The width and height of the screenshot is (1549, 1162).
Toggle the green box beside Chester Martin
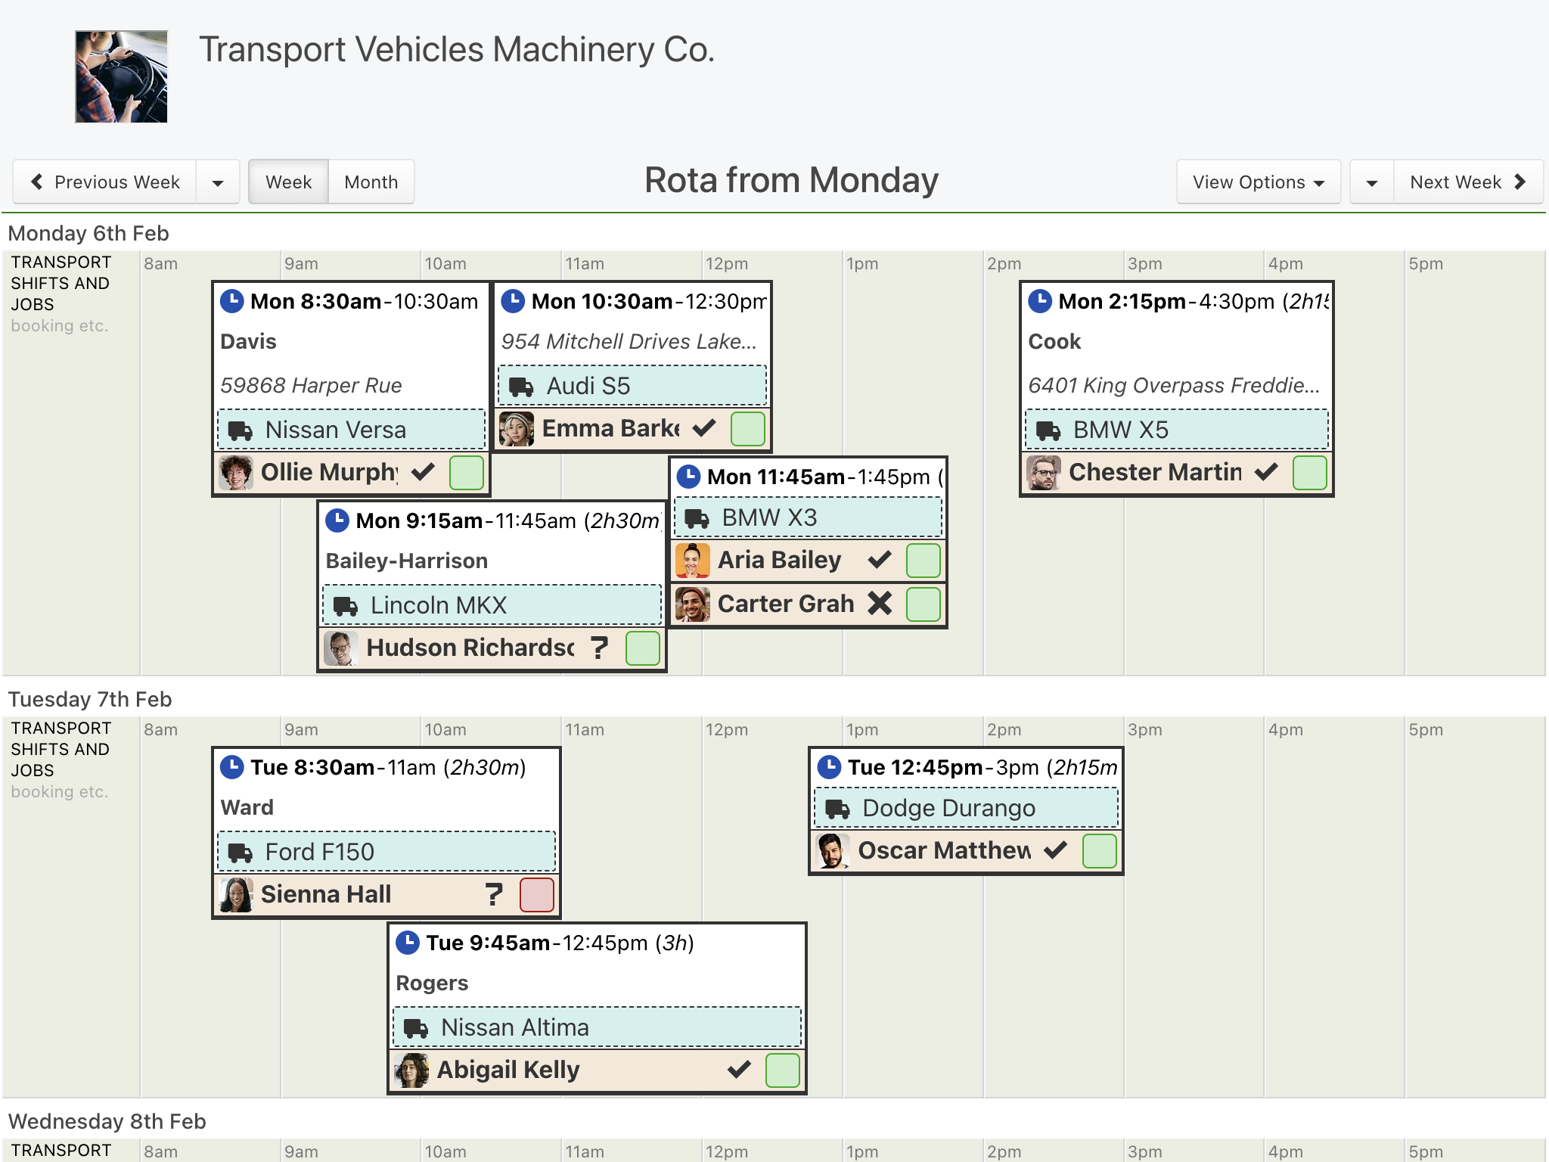1310,472
